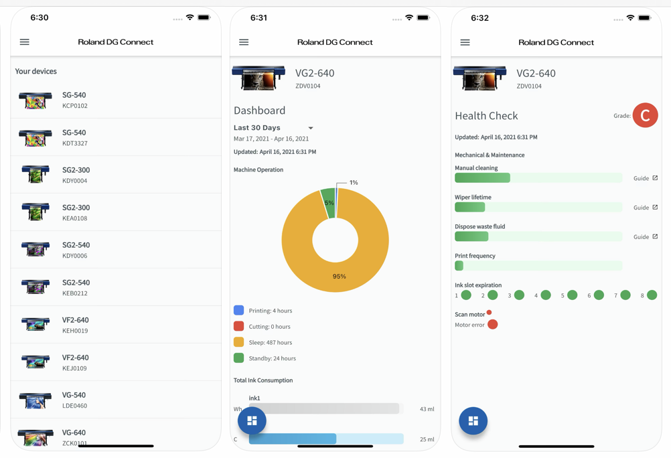
Task: Click the blue Printing legend swatch
Action: click(239, 310)
